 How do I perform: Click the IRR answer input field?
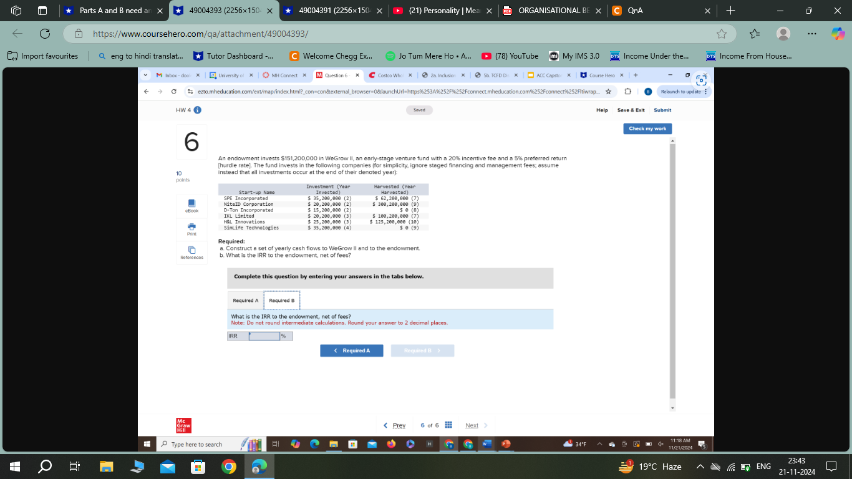tap(264, 336)
